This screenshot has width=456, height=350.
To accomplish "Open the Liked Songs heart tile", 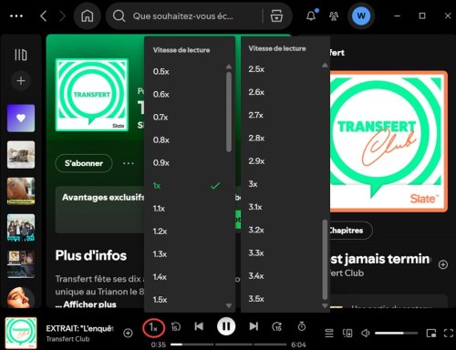I will 21,118.
